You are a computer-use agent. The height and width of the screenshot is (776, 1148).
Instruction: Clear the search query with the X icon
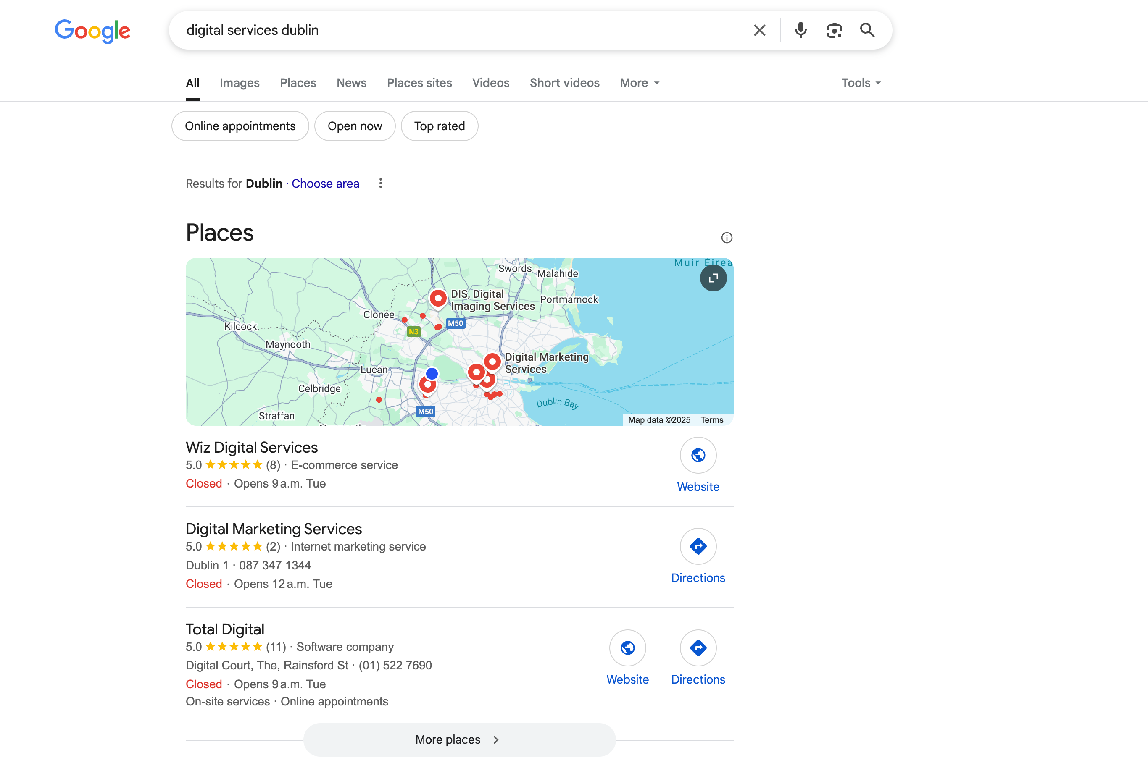[x=759, y=30]
